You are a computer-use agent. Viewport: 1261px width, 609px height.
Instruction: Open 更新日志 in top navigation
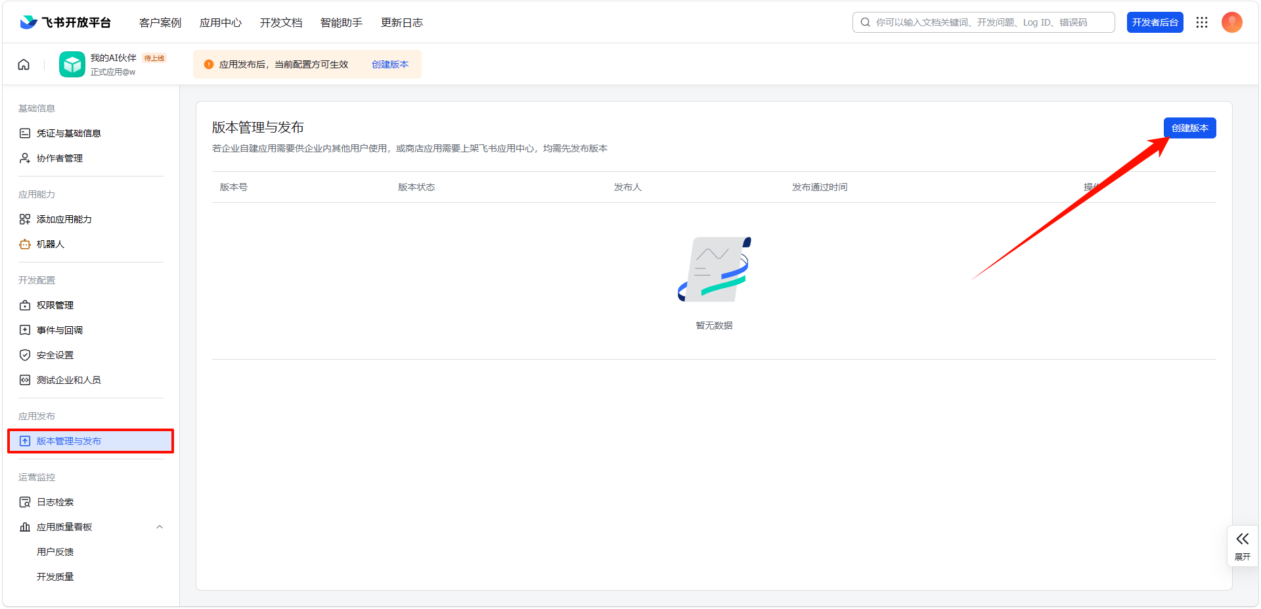coord(402,22)
